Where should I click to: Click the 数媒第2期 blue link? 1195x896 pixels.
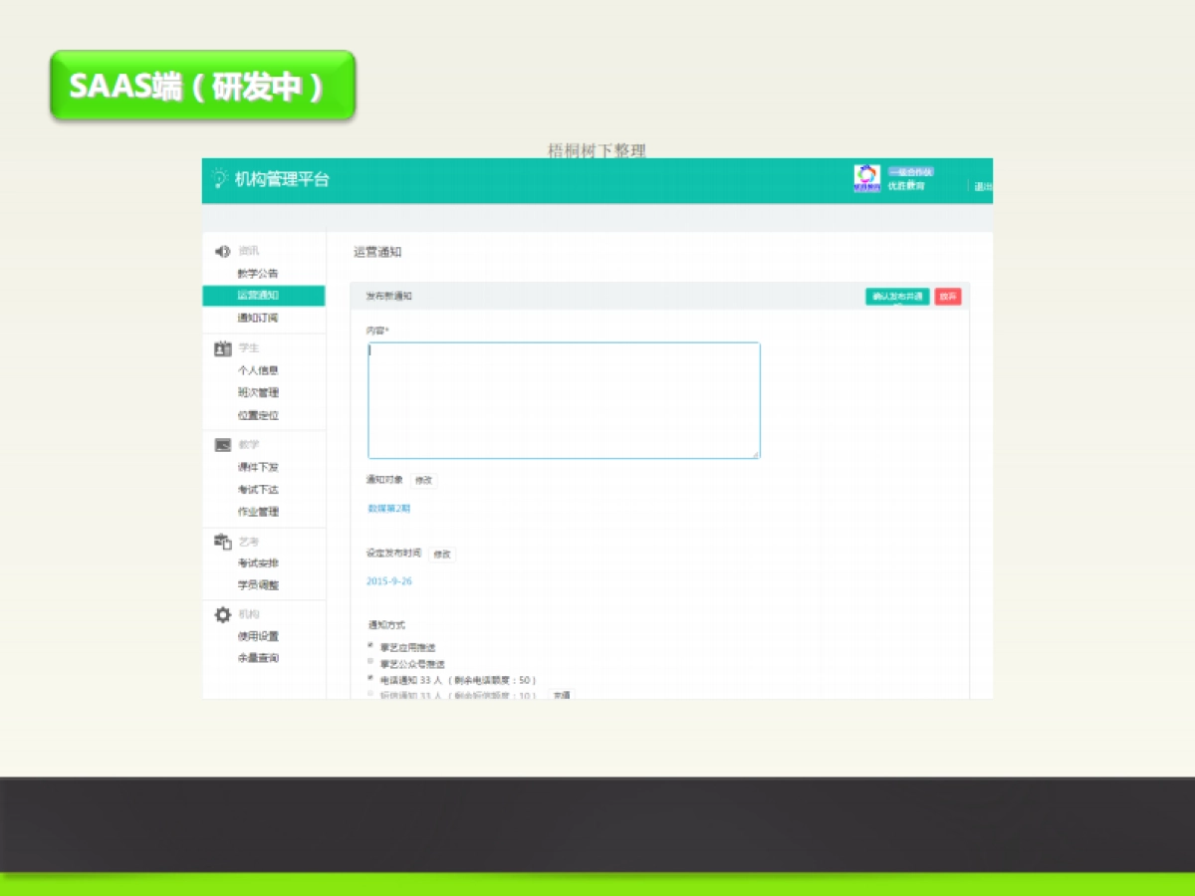(388, 508)
